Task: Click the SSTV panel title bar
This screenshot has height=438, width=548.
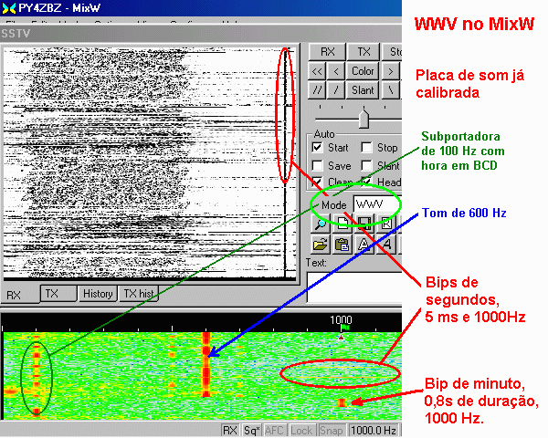Action: [201, 34]
